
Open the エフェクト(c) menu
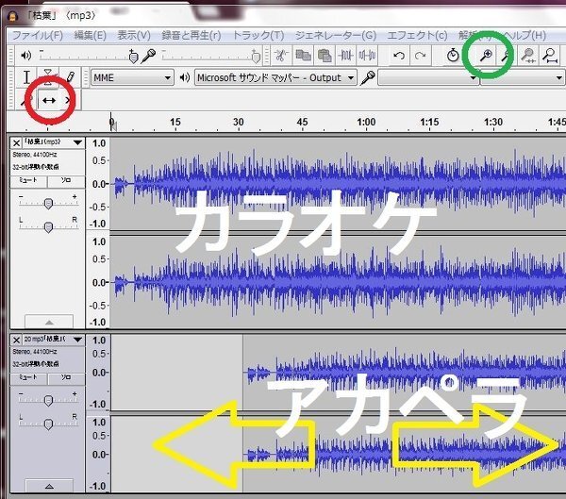coord(417,36)
